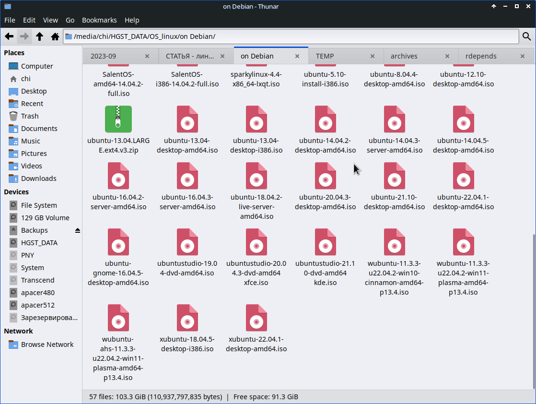Select ubuntu-13.04-desktop-i386.iso disc icon
The width and height of the screenshot is (536, 404).
point(256,119)
